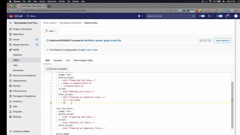Image resolution: width=240 pixels, height=135 pixels.
Task: Click the Wiki sidebar icon
Action: coord(10,106)
